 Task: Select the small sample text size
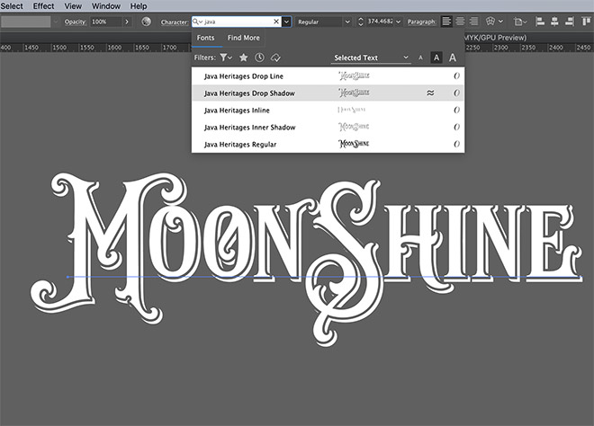pyautogui.click(x=419, y=58)
